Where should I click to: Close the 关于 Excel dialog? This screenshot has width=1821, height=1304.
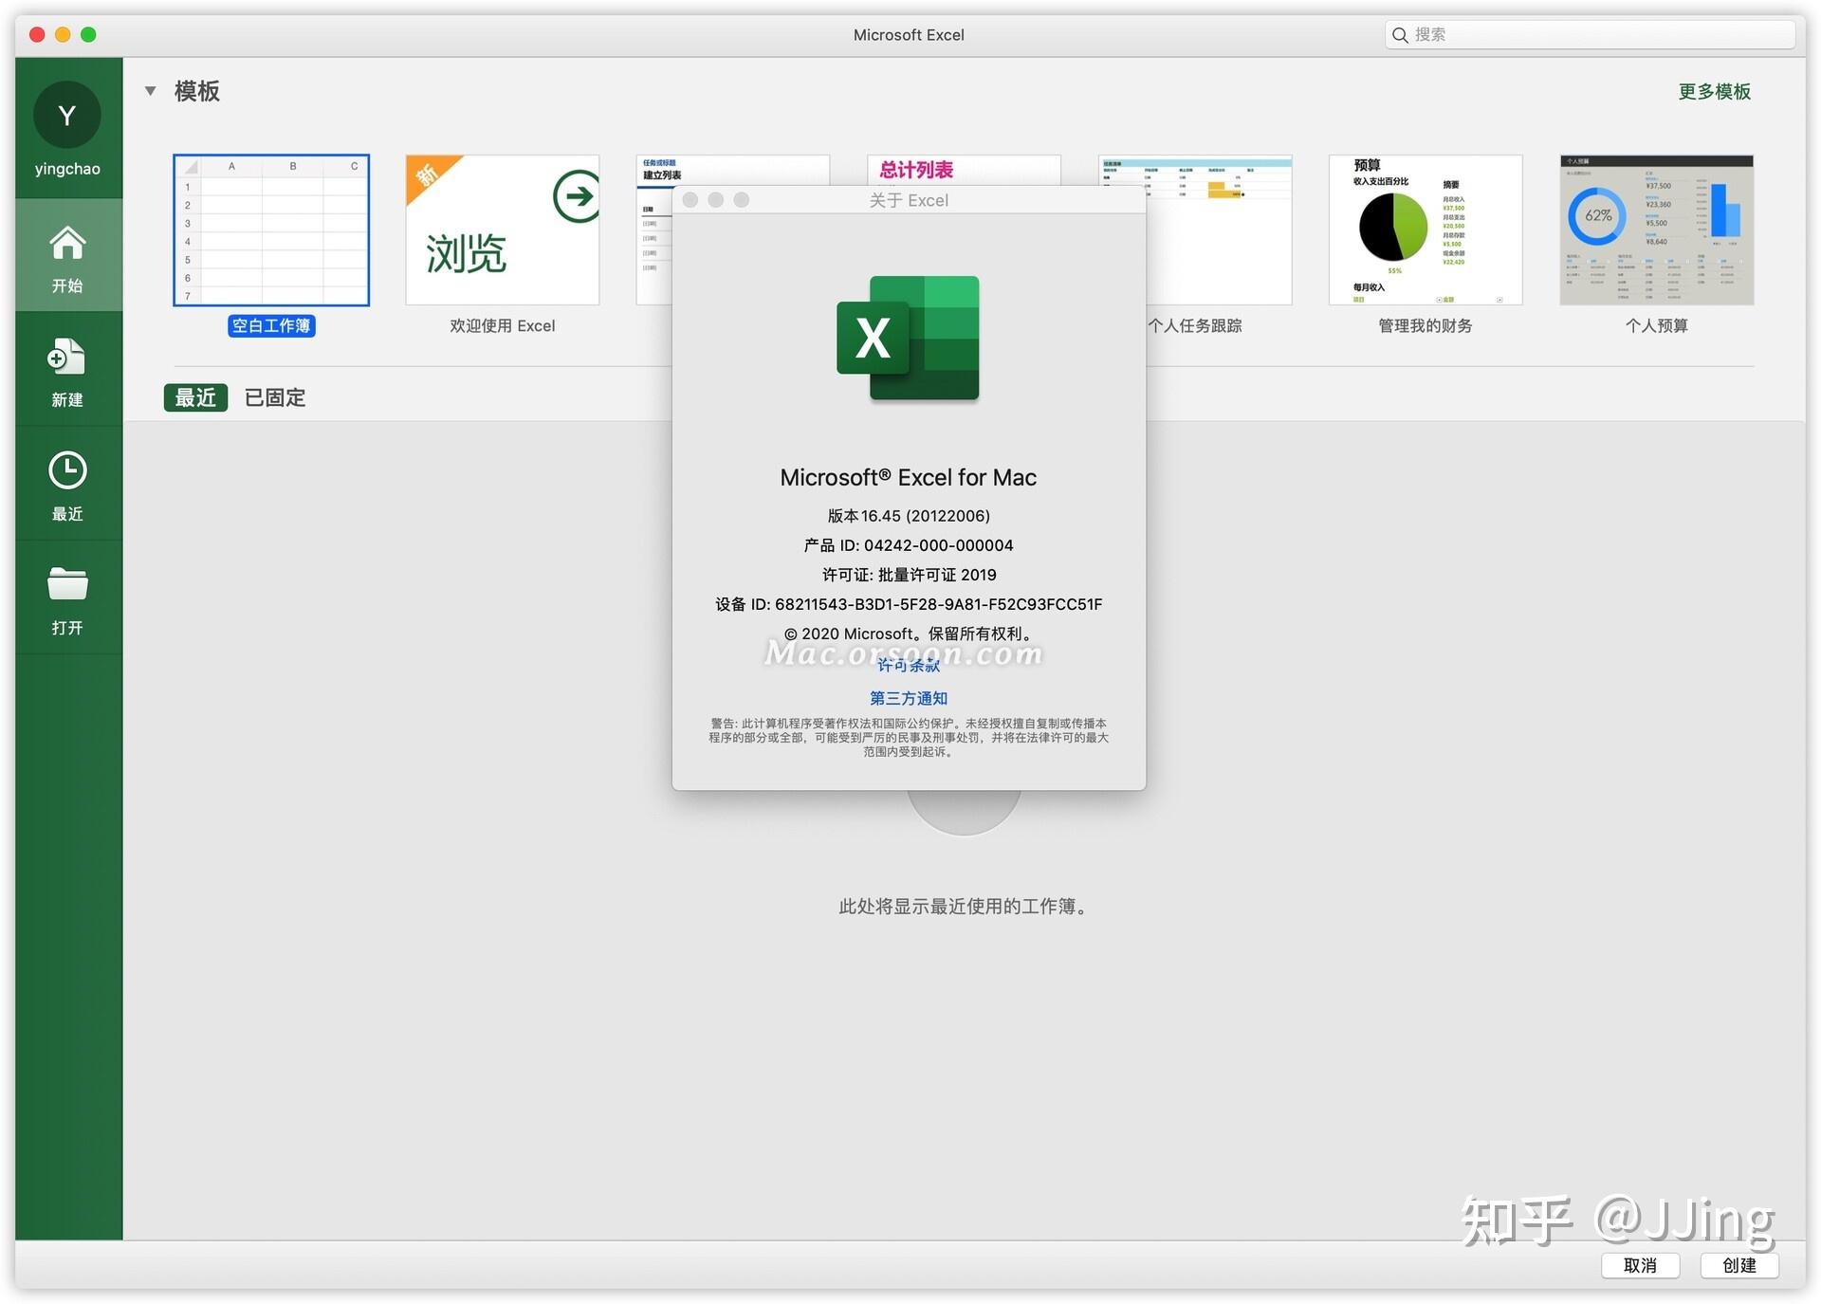tap(690, 200)
